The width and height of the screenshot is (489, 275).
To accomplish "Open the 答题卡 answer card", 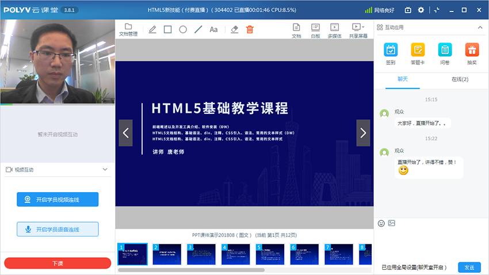I will click(418, 54).
